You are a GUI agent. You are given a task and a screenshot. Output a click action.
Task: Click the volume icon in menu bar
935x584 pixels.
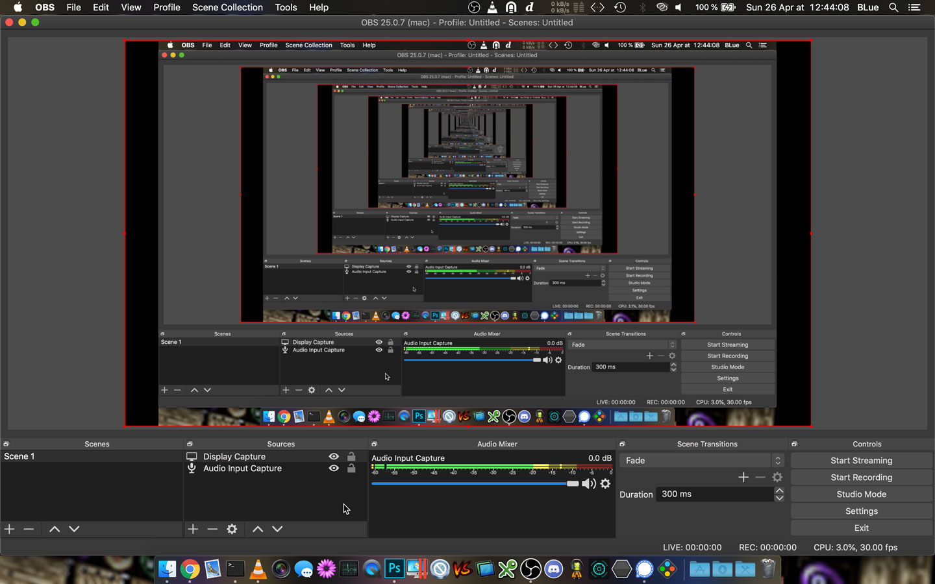click(x=679, y=7)
